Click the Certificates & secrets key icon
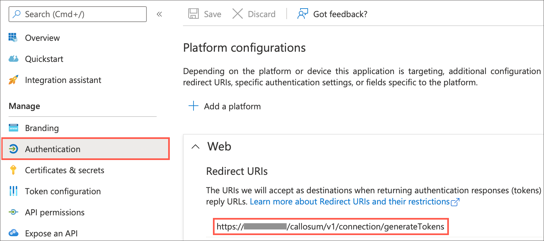This screenshot has width=544, height=241. click(x=13, y=170)
